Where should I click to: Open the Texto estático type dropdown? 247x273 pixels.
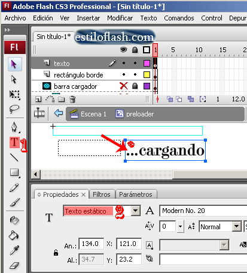click(x=136, y=211)
